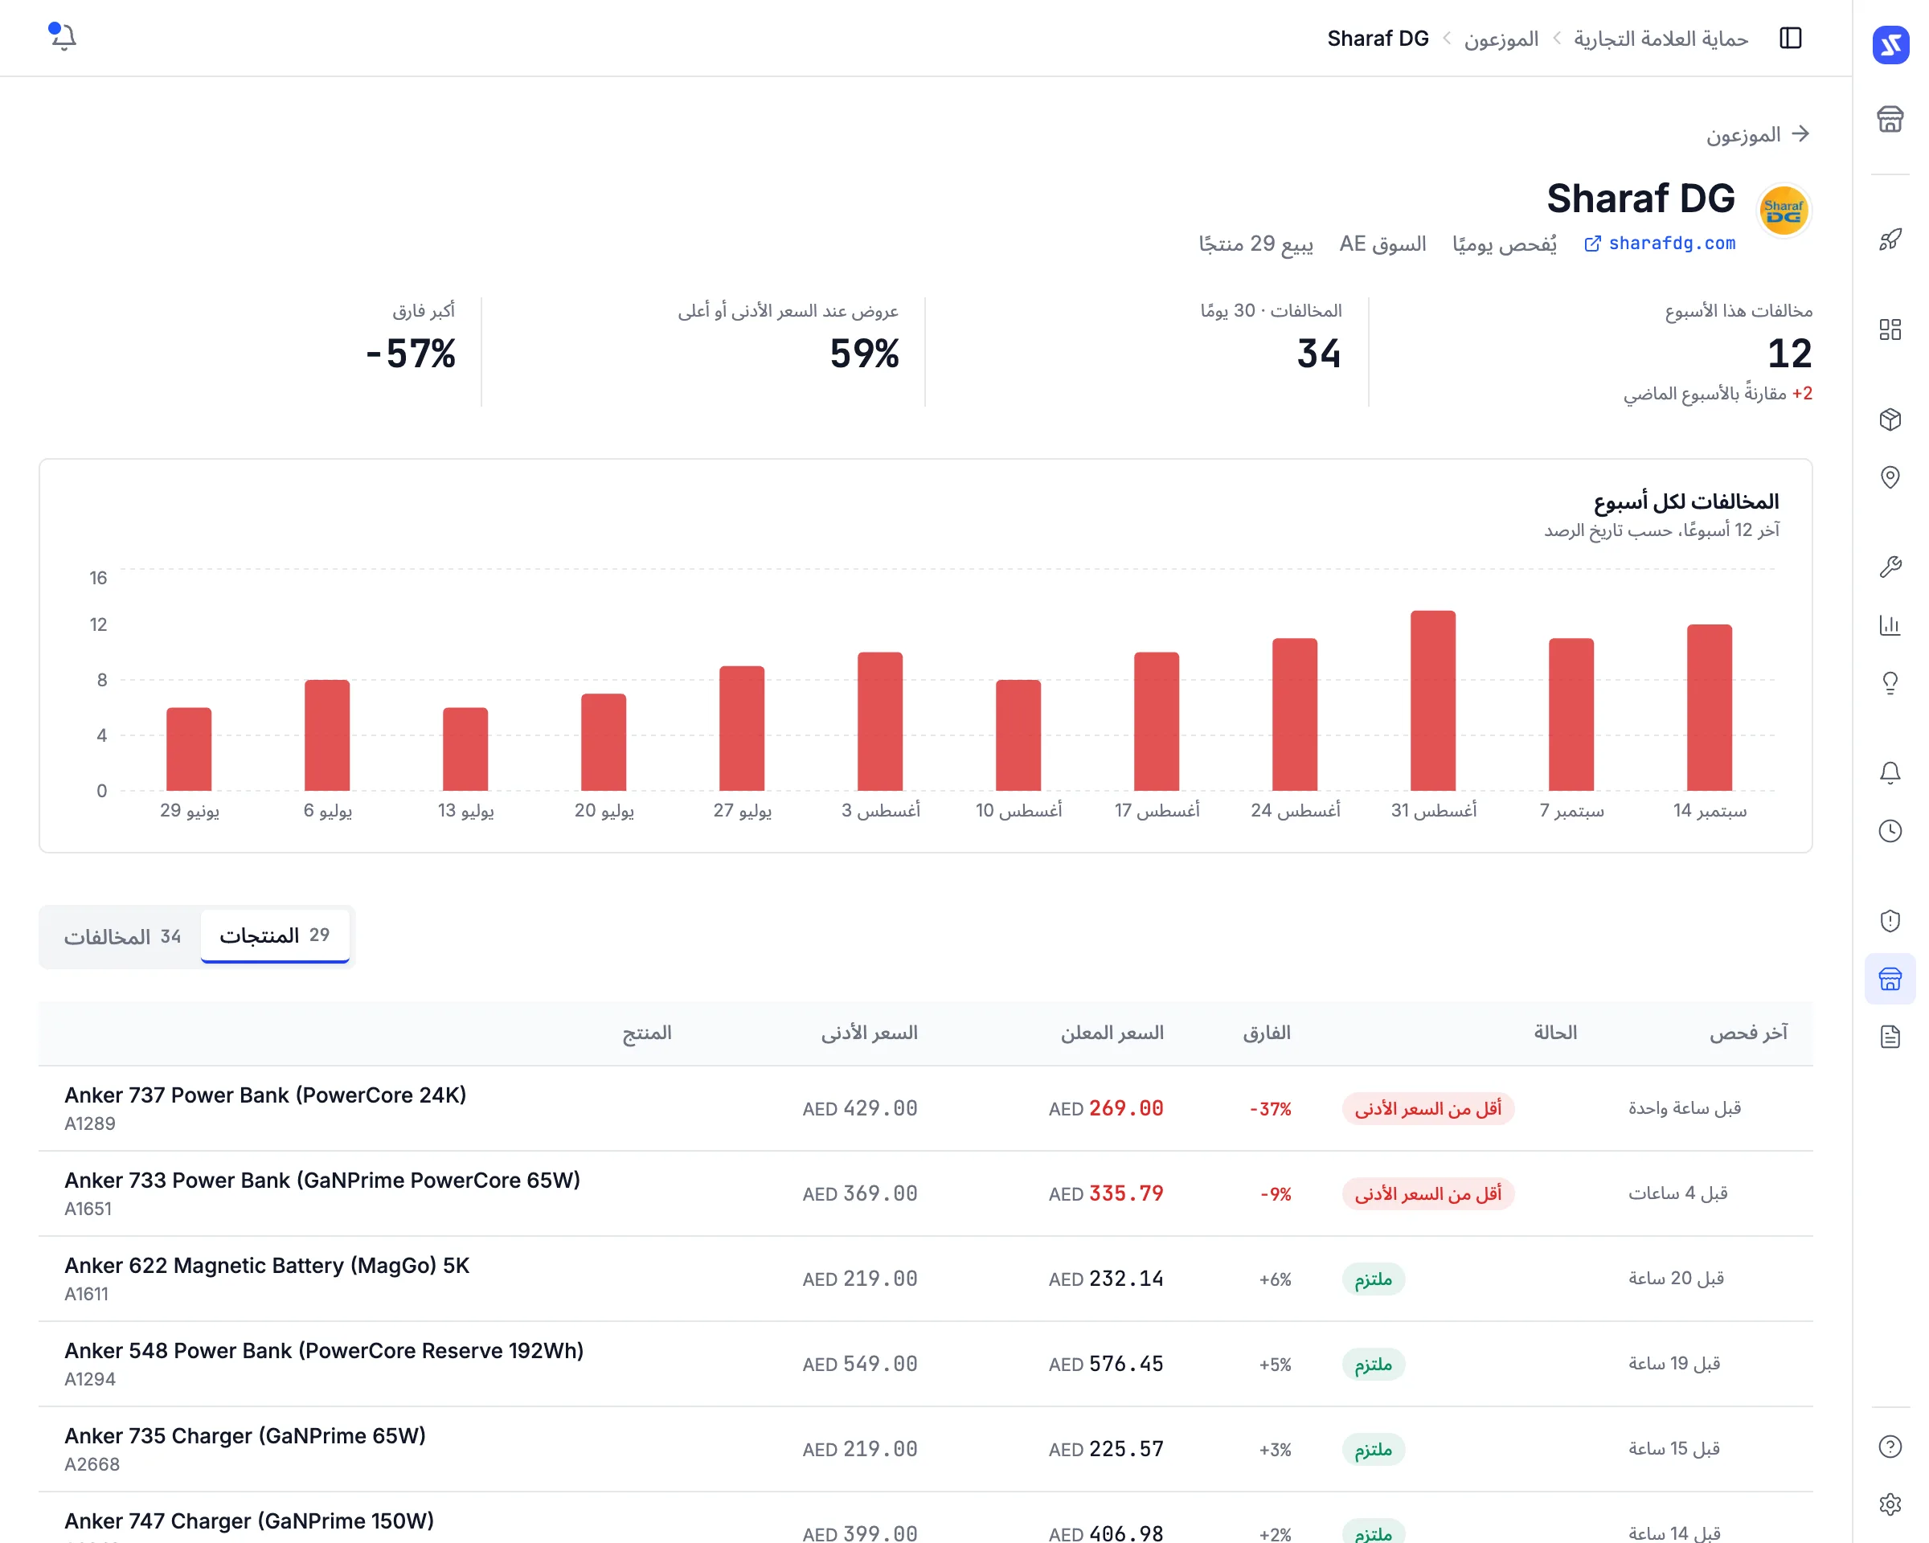The width and height of the screenshot is (1929, 1543).
Task: Select the highlighted distributors store icon
Action: (1890, 979)
